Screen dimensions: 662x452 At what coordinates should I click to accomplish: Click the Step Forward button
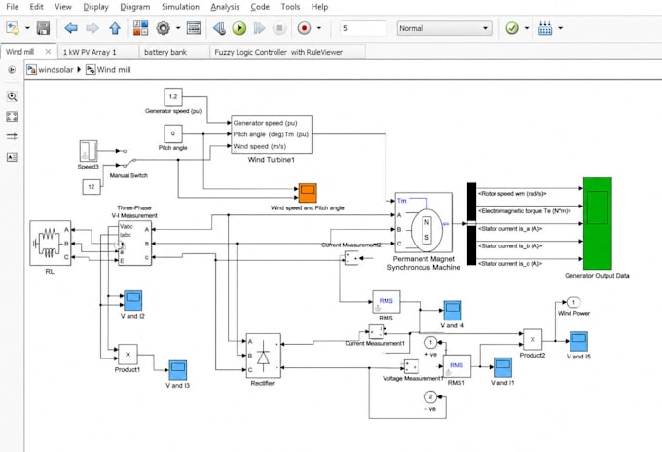point(259,28)
